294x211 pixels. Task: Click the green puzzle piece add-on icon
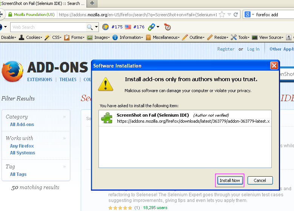(107, 118)
